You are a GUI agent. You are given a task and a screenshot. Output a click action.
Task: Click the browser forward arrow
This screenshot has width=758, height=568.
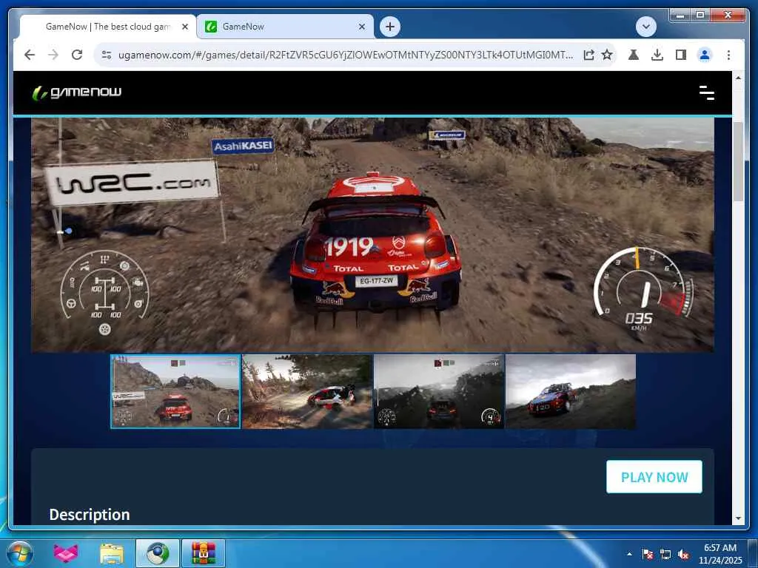coord(53,55)
